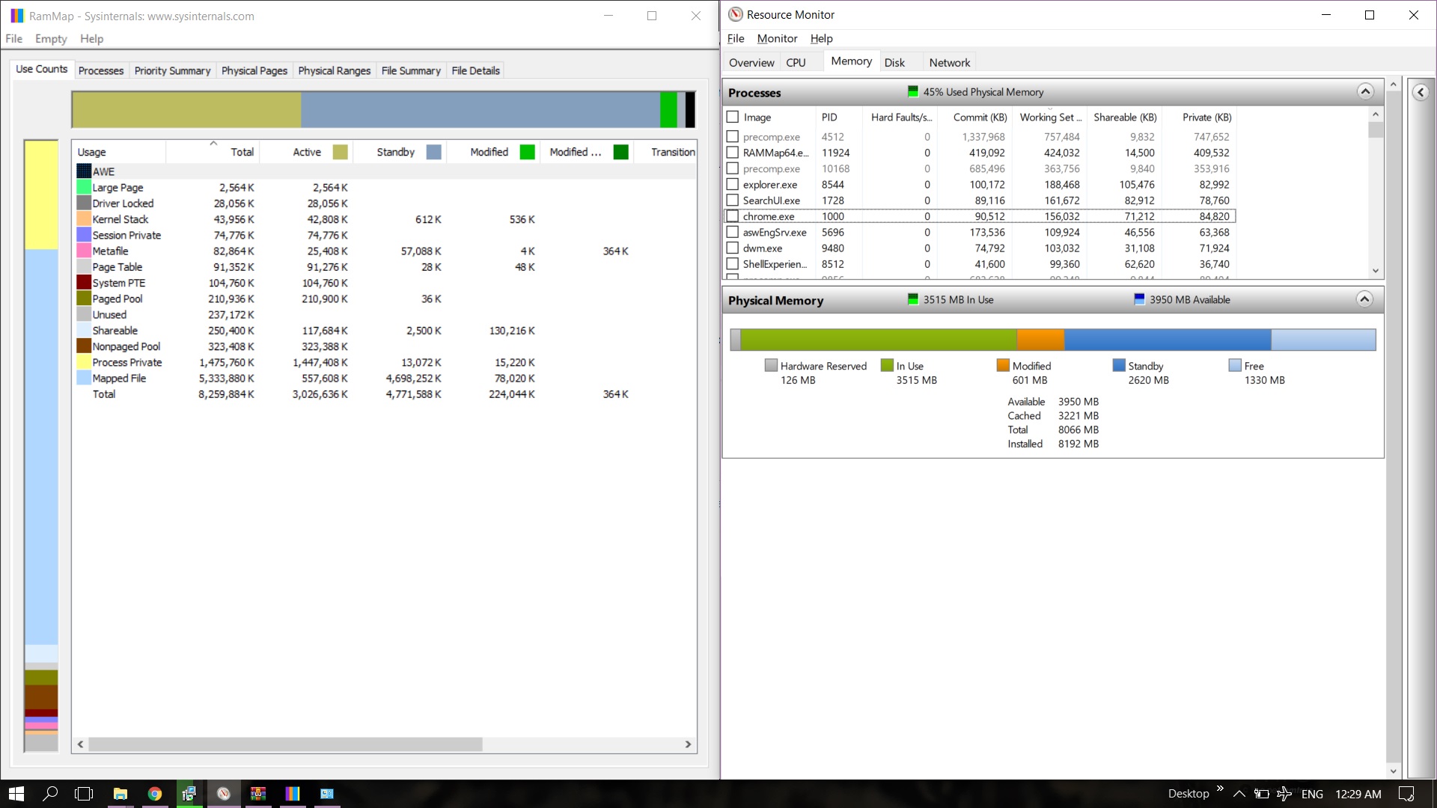Click the Resource Monitor taskbar icon
This screenshot has width=1437, height=808.
[x=224, y=794]
